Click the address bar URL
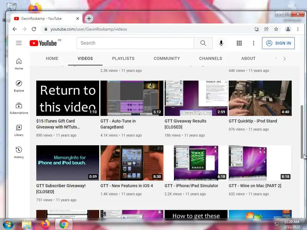 pyautogui.click(x=89, y=29)
